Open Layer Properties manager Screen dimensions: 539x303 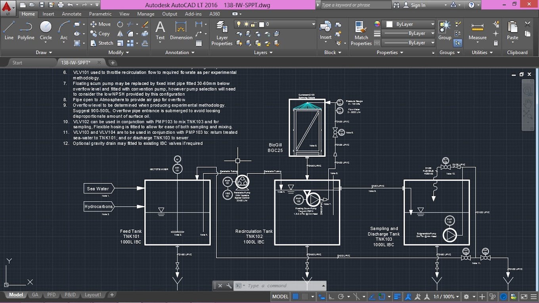click(x=222, y=33)
